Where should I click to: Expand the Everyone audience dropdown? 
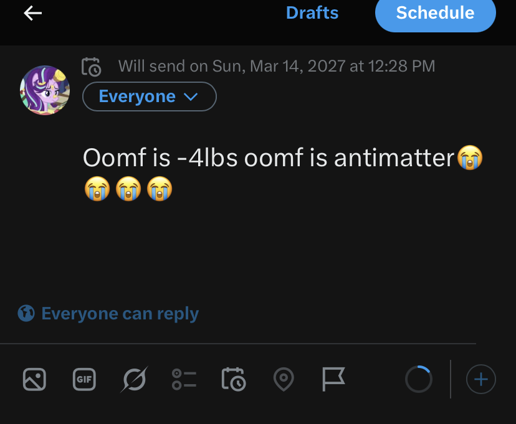[150, 97]
